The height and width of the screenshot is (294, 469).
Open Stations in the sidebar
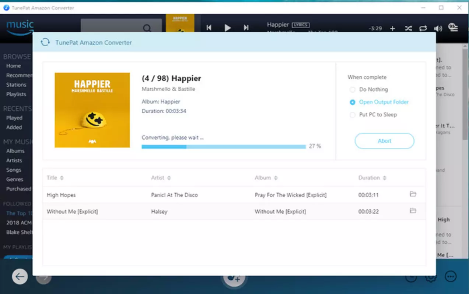16,85
